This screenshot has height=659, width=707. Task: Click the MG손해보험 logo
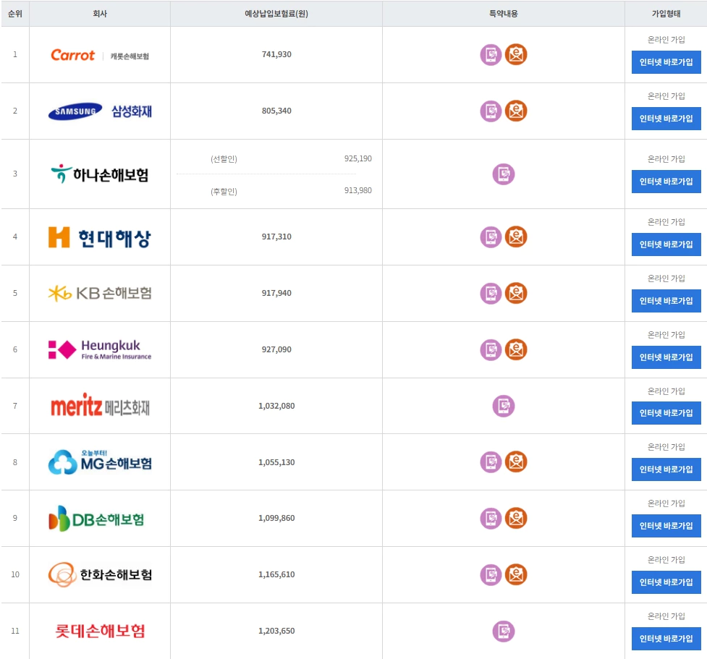[100, 462]
